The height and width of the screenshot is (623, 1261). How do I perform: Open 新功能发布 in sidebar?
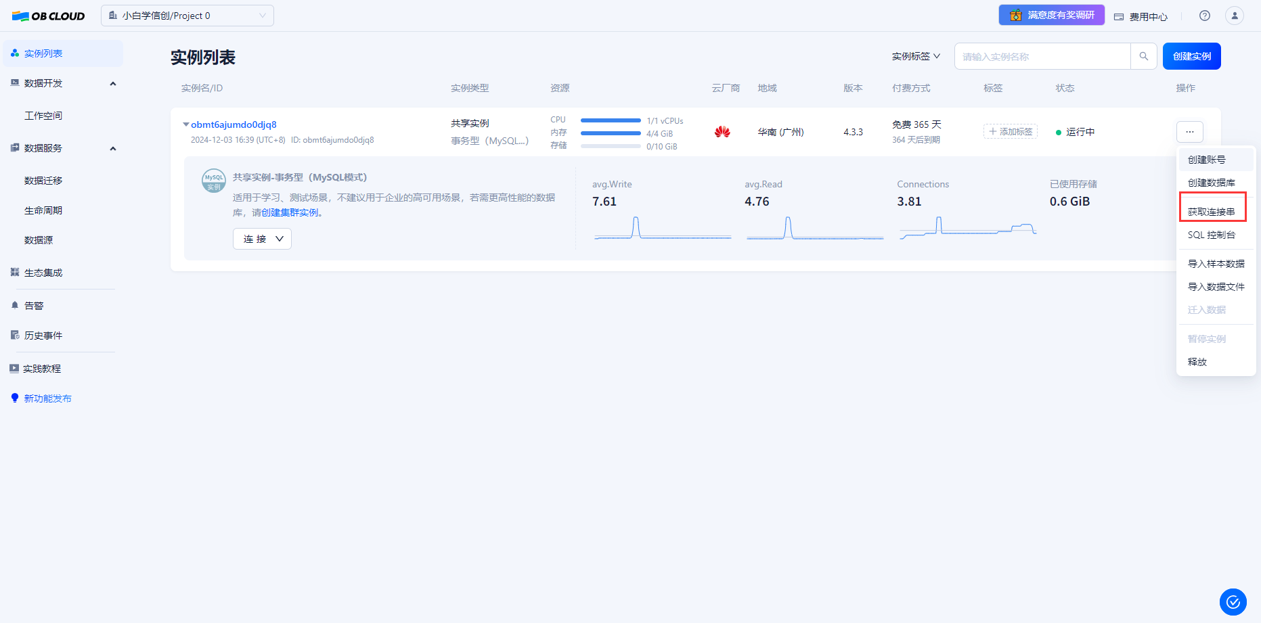[x=47, y=398]
